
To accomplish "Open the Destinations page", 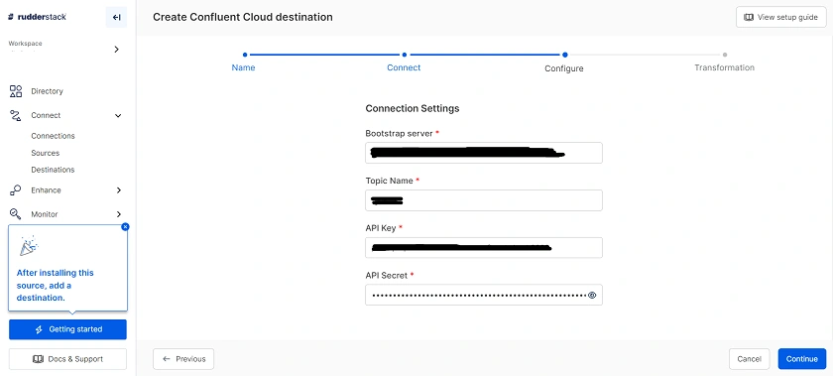I will (x=53, y=171).
